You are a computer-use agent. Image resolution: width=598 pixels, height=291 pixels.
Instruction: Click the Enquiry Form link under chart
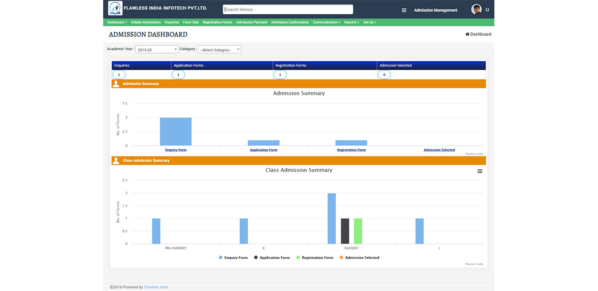click(176, 150)
